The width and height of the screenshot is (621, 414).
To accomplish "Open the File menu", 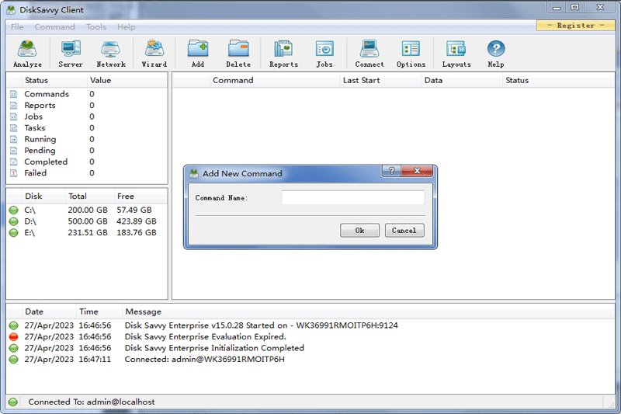I will pyautogui.click(x=17, y=27).
